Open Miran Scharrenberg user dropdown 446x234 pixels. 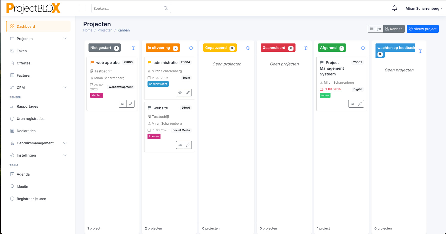pyautogui.click(x=423, y=8)
